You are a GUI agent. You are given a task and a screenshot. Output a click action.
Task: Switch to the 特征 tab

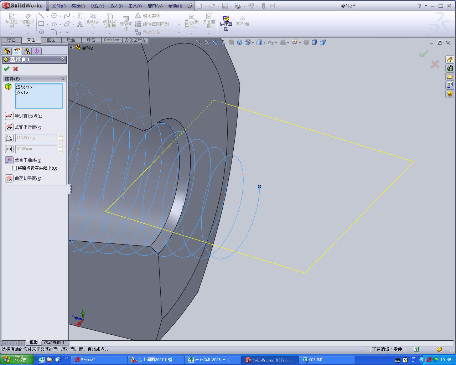pyautogui.click(x=11, y=40)
